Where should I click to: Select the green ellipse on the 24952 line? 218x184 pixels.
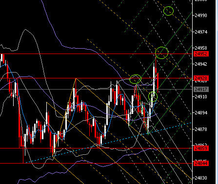click(x=161, y=53)
